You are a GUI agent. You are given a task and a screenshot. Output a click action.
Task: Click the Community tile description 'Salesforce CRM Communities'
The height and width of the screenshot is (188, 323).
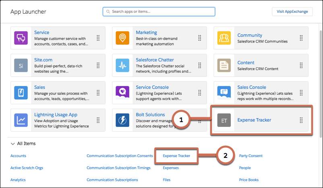pyautogui.click(x=262, y=41)
